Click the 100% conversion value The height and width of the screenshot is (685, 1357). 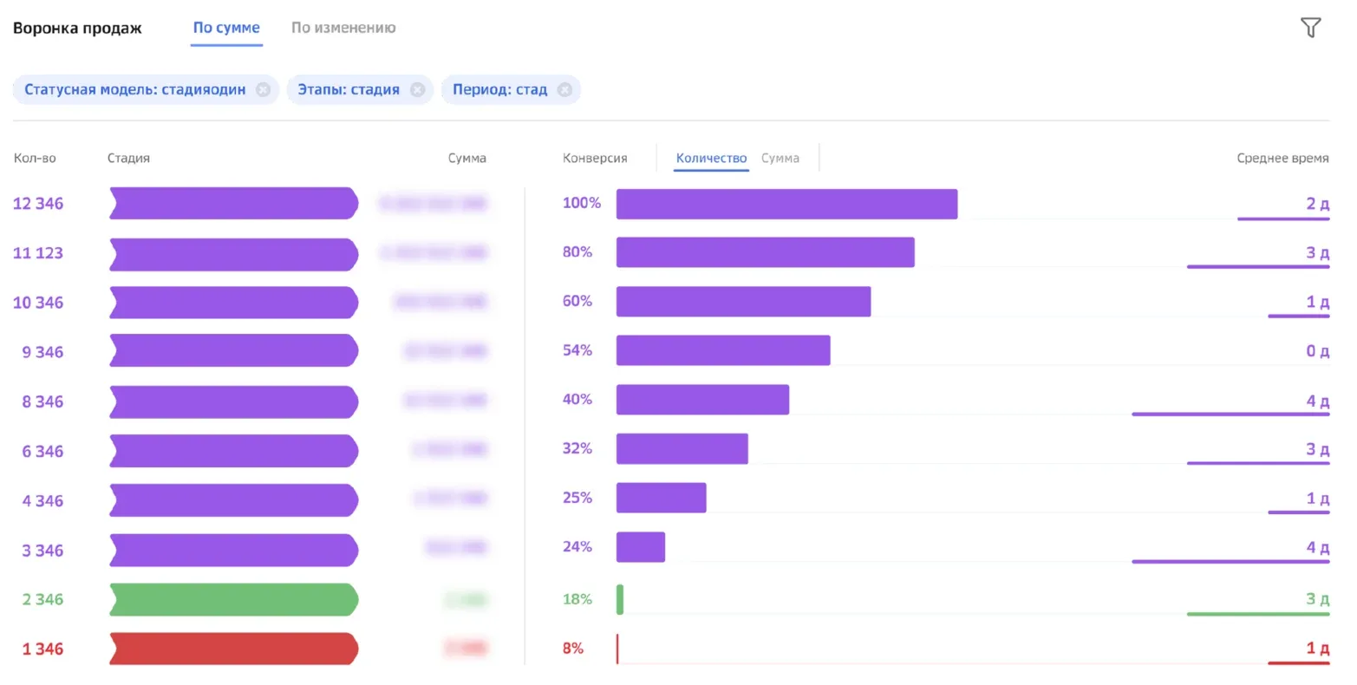582,203
